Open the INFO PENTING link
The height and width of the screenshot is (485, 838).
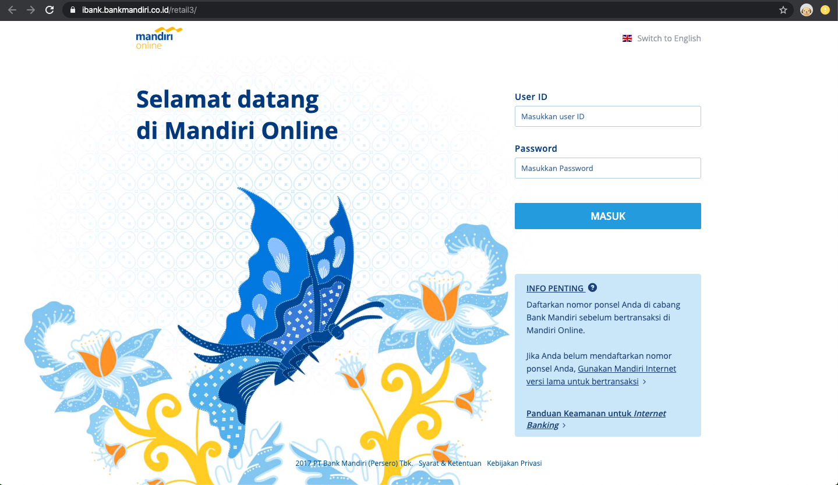tap(555, 288)
